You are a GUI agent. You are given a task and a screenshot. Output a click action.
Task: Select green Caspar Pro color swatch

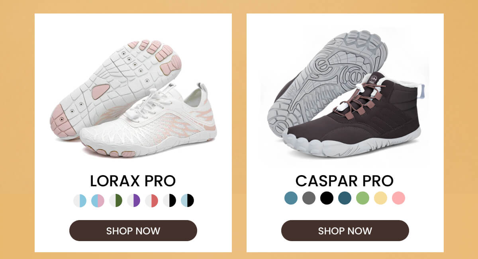click(x=362, y=198)
